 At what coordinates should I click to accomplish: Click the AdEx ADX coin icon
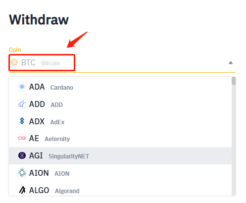pyautogui.click(x=22, y=121)
